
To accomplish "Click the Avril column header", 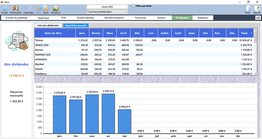I will pos(123,33).
